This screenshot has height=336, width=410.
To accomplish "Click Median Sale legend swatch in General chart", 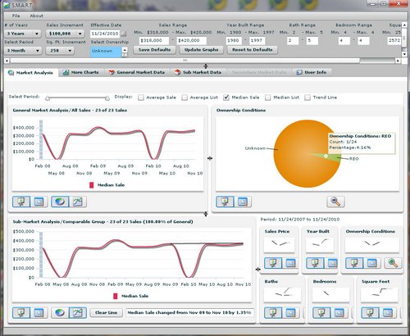I will pos(92,185).
